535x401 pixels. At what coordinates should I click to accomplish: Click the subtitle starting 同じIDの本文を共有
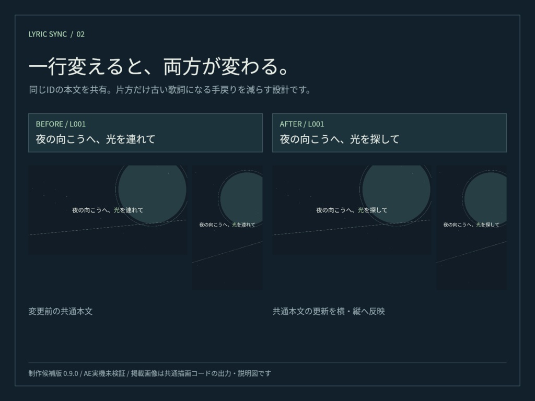click(170, 90)
